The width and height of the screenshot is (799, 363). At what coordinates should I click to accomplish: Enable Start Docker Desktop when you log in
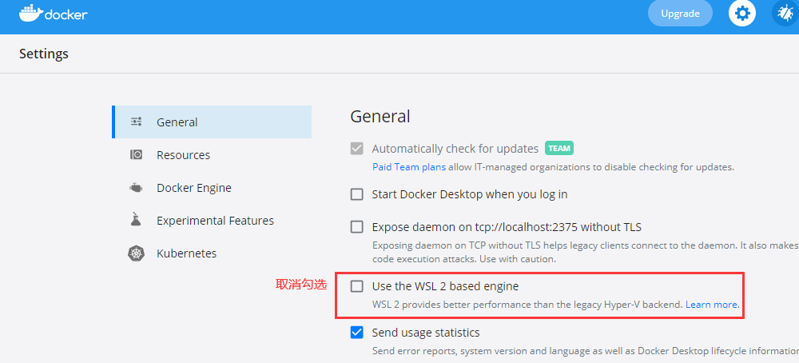click(356, 194)
